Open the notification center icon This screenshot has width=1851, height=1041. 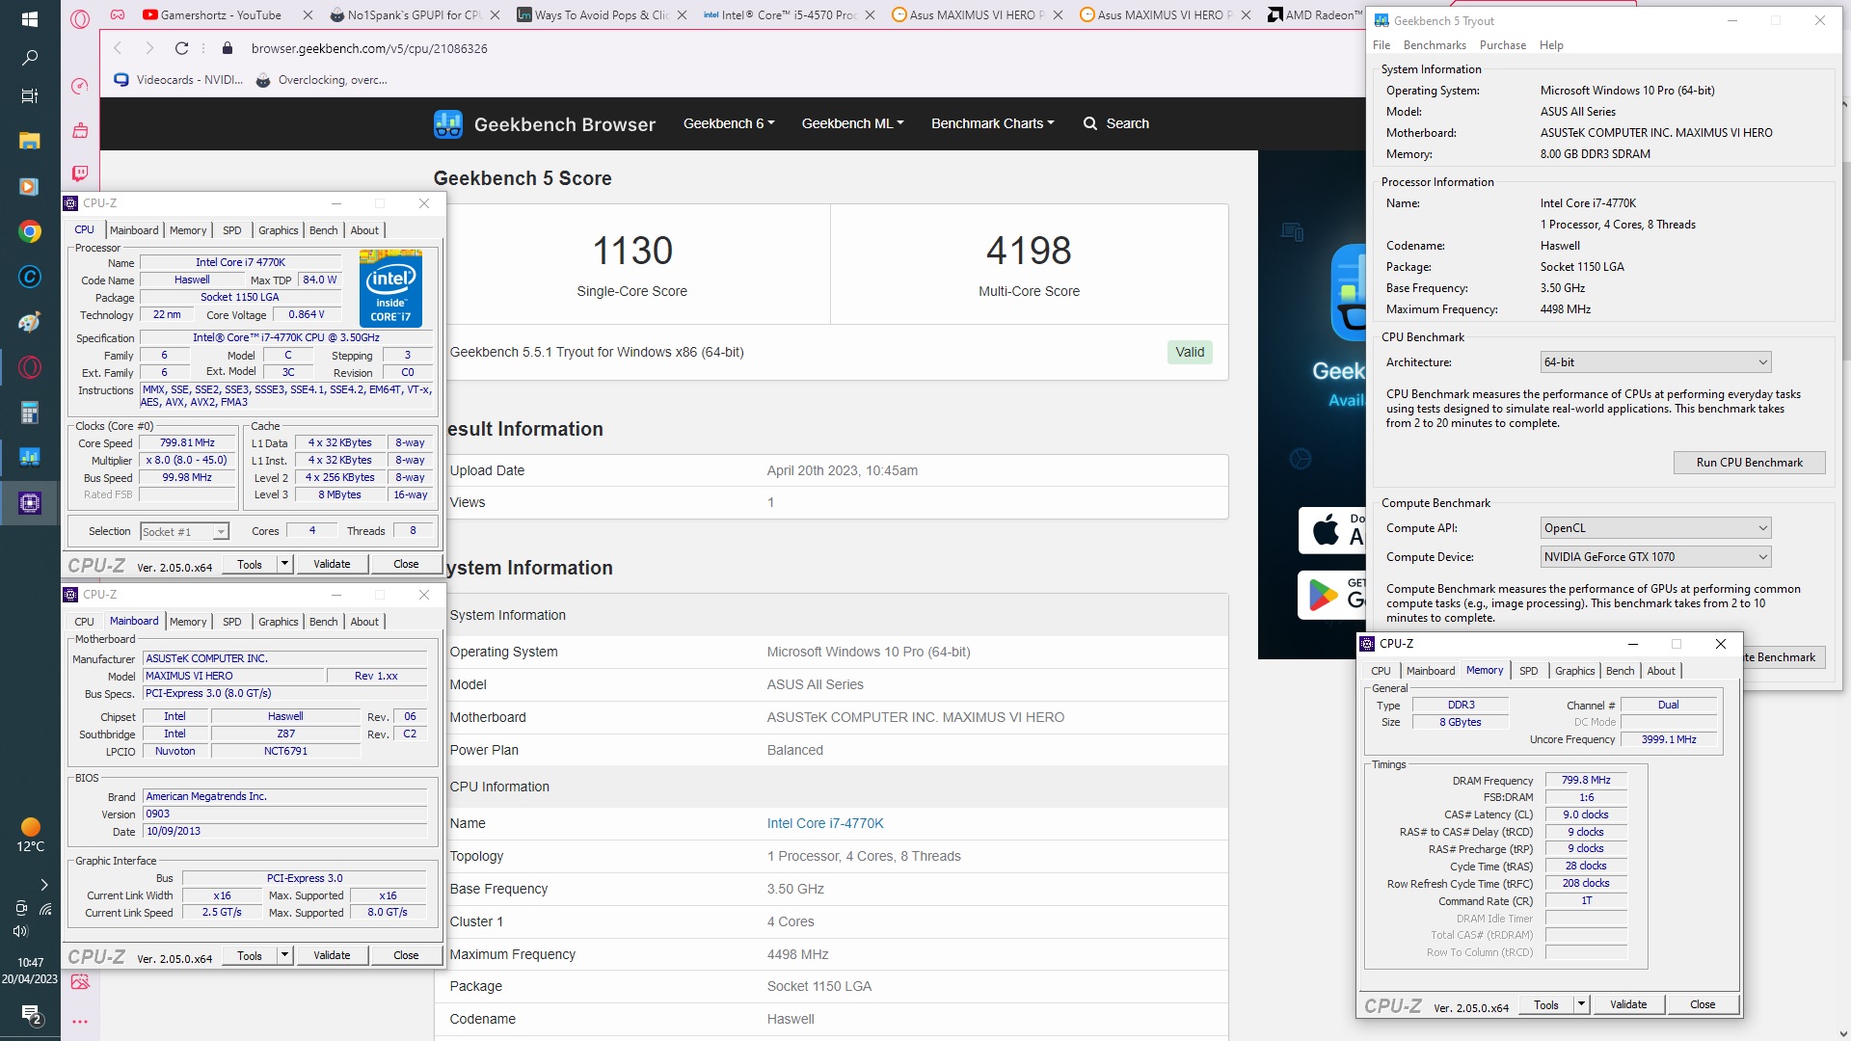coord(30,1014)
